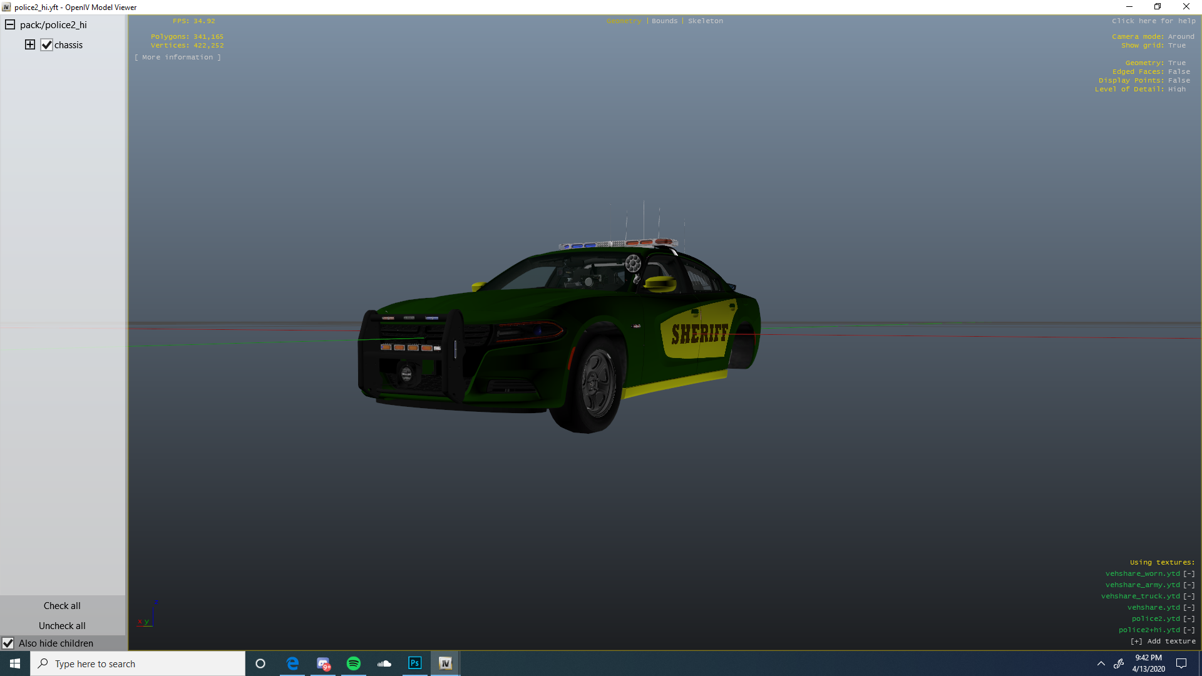The width and height of the screenshot is (1202, 676).
Task: Uncheck the chassis visibility checkbox
Action: click(47, 45)
